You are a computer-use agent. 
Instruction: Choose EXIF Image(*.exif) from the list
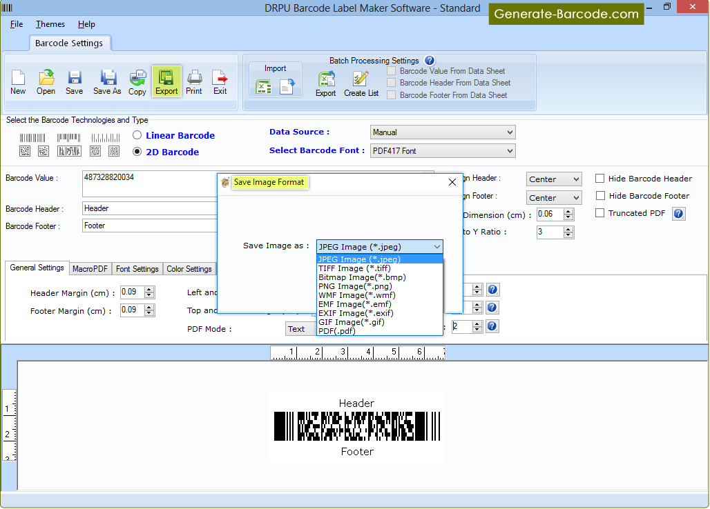379,313
